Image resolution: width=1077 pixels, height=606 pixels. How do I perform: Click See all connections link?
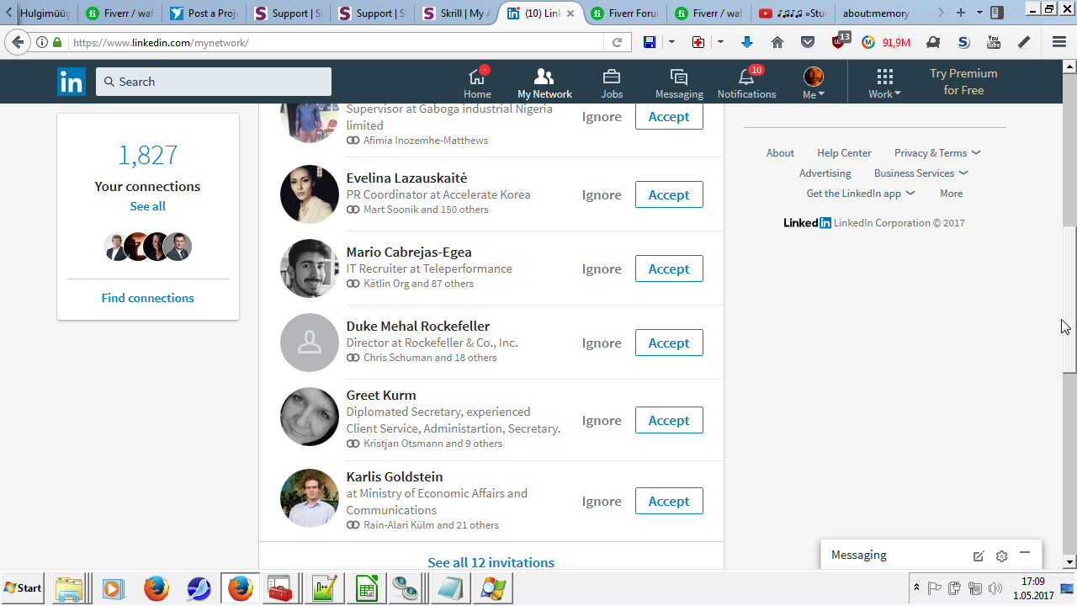click(x=148, y=206)
